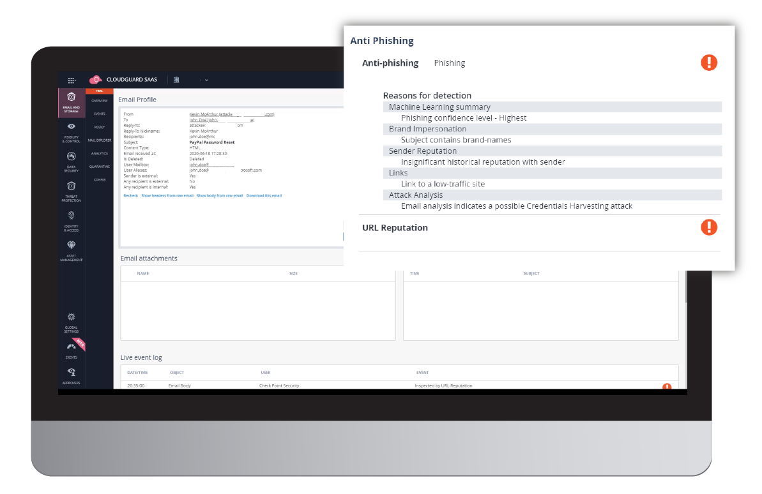Sort event log by USER column

point(265,373)
